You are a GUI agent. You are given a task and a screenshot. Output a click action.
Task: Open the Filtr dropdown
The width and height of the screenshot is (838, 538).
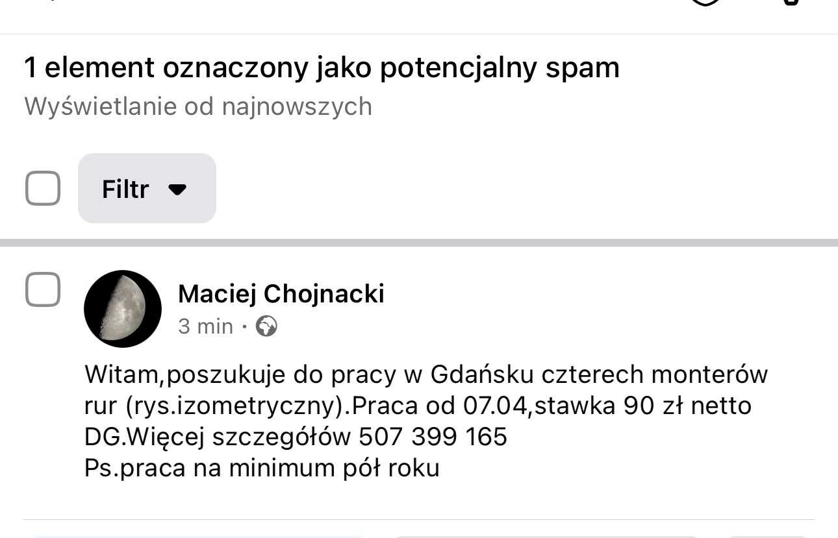pyautogui.click(x=146, y=188)
